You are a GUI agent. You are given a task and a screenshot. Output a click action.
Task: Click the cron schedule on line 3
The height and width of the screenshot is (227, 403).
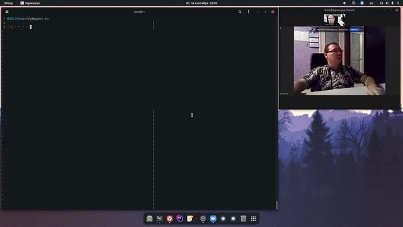click(18, 26)
